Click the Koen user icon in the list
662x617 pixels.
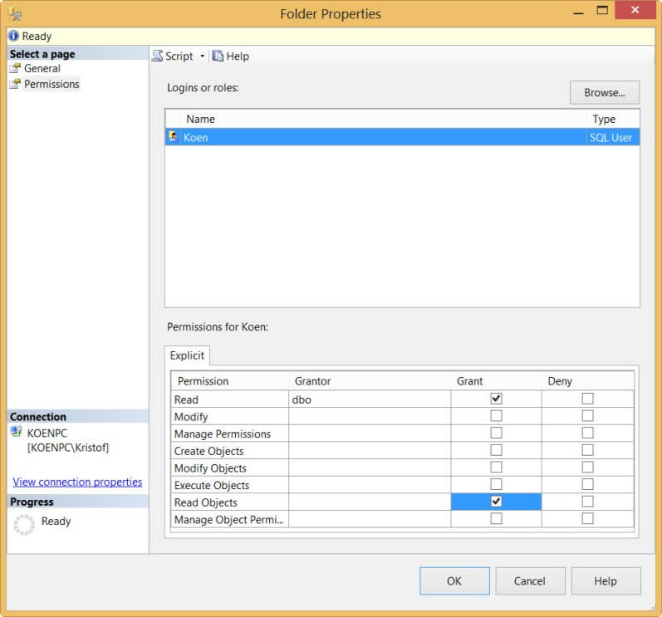173,137
